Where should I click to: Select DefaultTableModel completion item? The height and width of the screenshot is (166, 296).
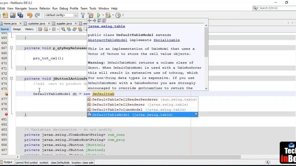tap(142, 115)
